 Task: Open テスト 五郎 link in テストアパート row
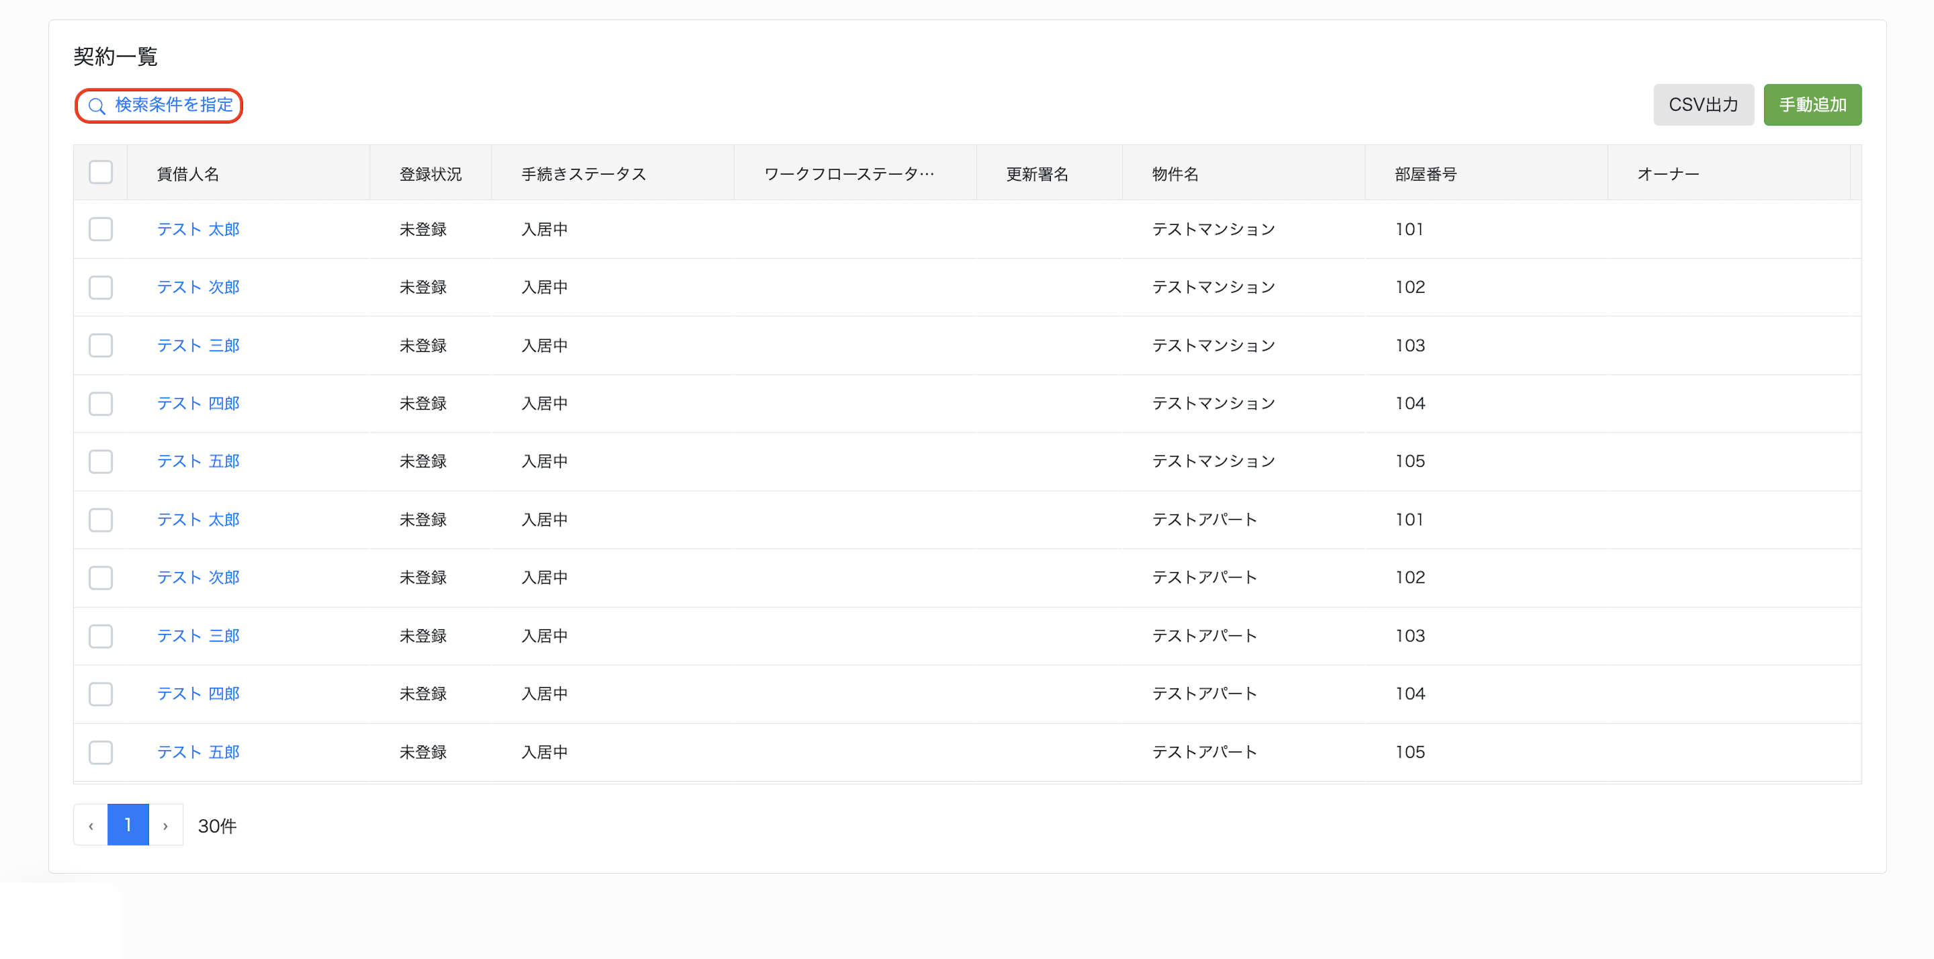[198, 751]
